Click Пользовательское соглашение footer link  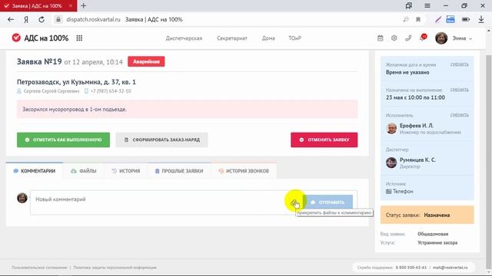39,268
